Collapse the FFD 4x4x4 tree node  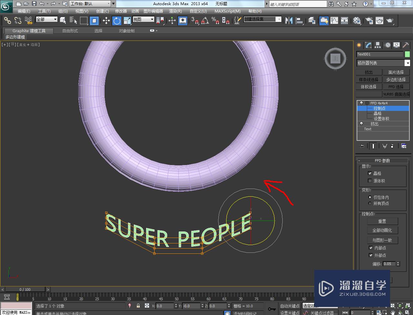click(367, 103)
